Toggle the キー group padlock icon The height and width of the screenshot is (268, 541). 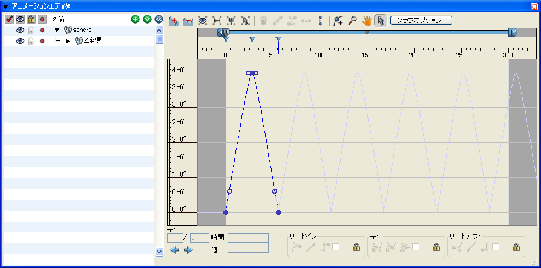click(x=436, y=247)
